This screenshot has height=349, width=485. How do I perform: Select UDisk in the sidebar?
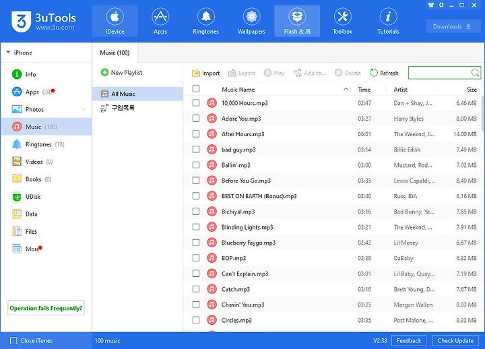[46, 197]
